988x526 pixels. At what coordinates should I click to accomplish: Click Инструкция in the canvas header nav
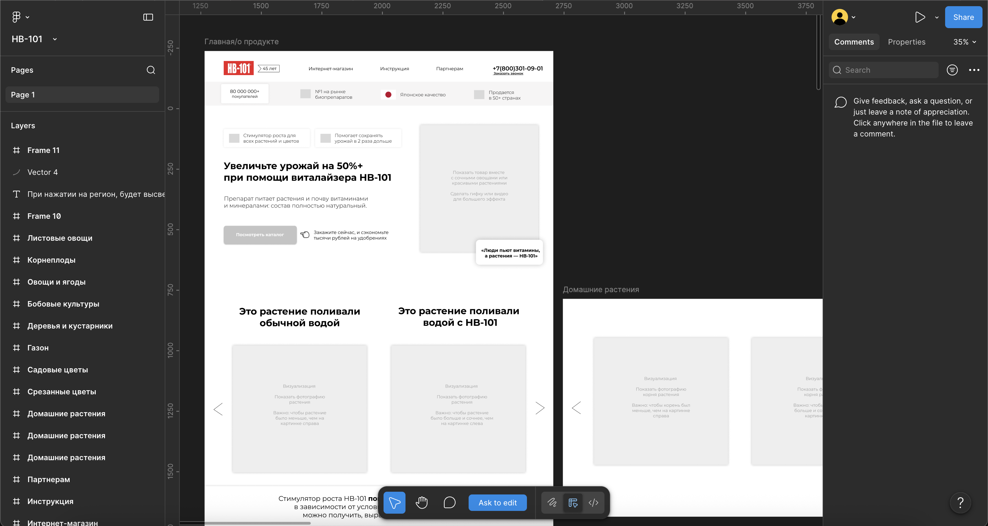click(x=394, y=69)
